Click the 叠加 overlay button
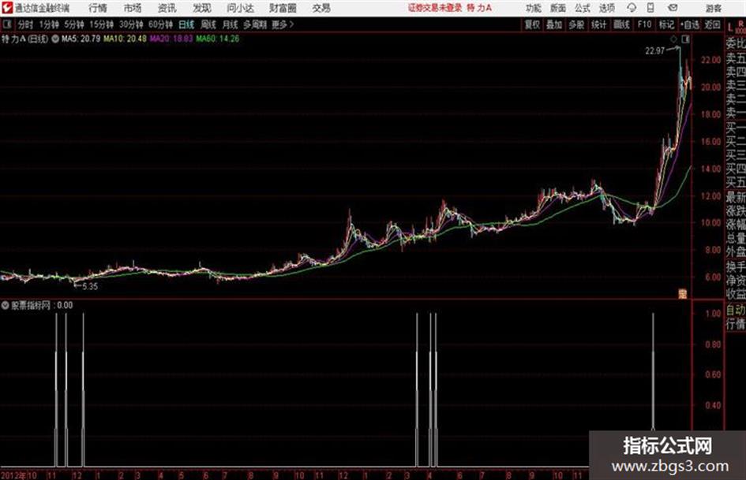Image resolution: width=746 pixels, height=480 pixels. 554,24
